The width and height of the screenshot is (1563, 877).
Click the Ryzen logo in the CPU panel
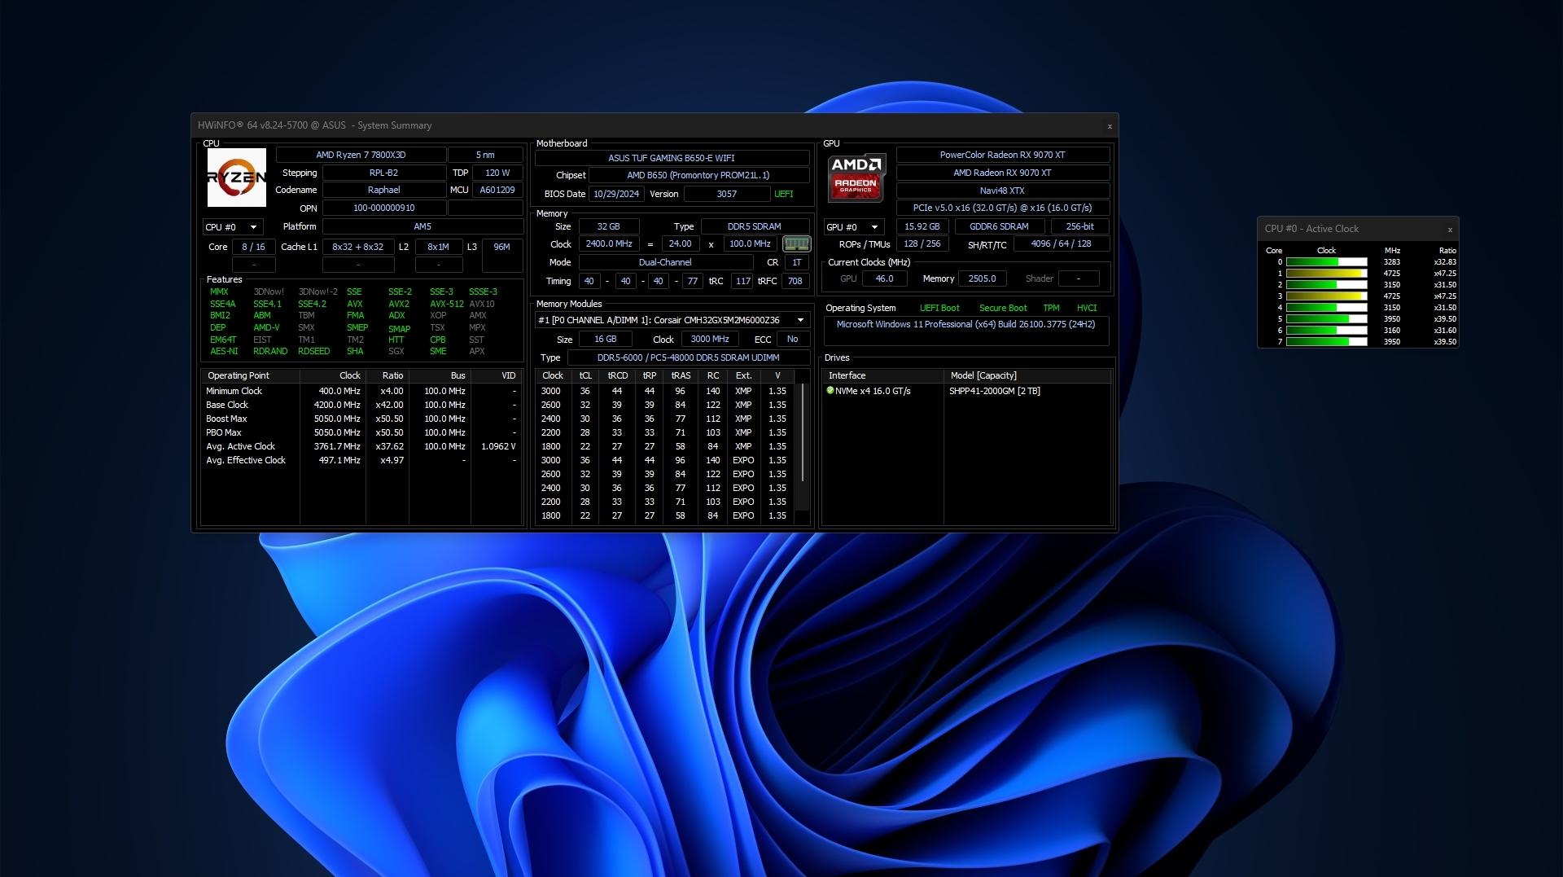(237, 178)
